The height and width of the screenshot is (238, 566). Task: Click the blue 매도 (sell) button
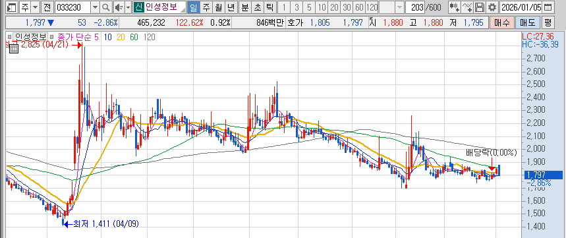click(x=527, y=23)
